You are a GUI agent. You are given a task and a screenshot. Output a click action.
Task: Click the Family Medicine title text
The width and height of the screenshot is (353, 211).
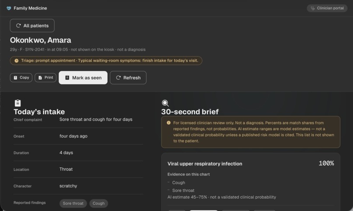(x=30, y=8)
